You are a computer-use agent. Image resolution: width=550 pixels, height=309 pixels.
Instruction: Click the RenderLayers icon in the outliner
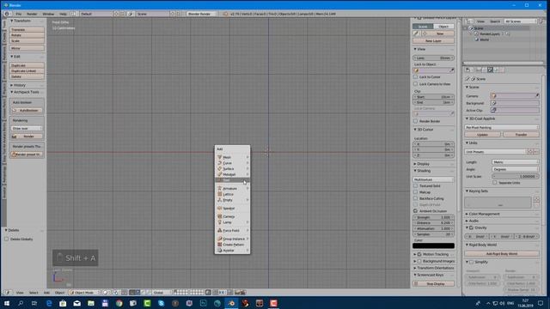(476, 34)
